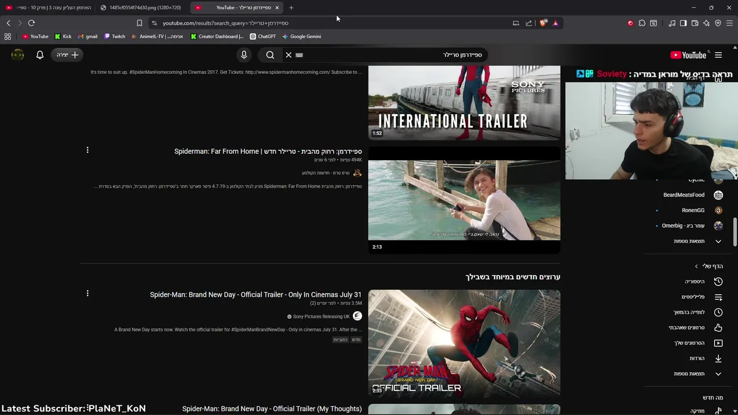Clear the search query with X

(x=288, y=55)
